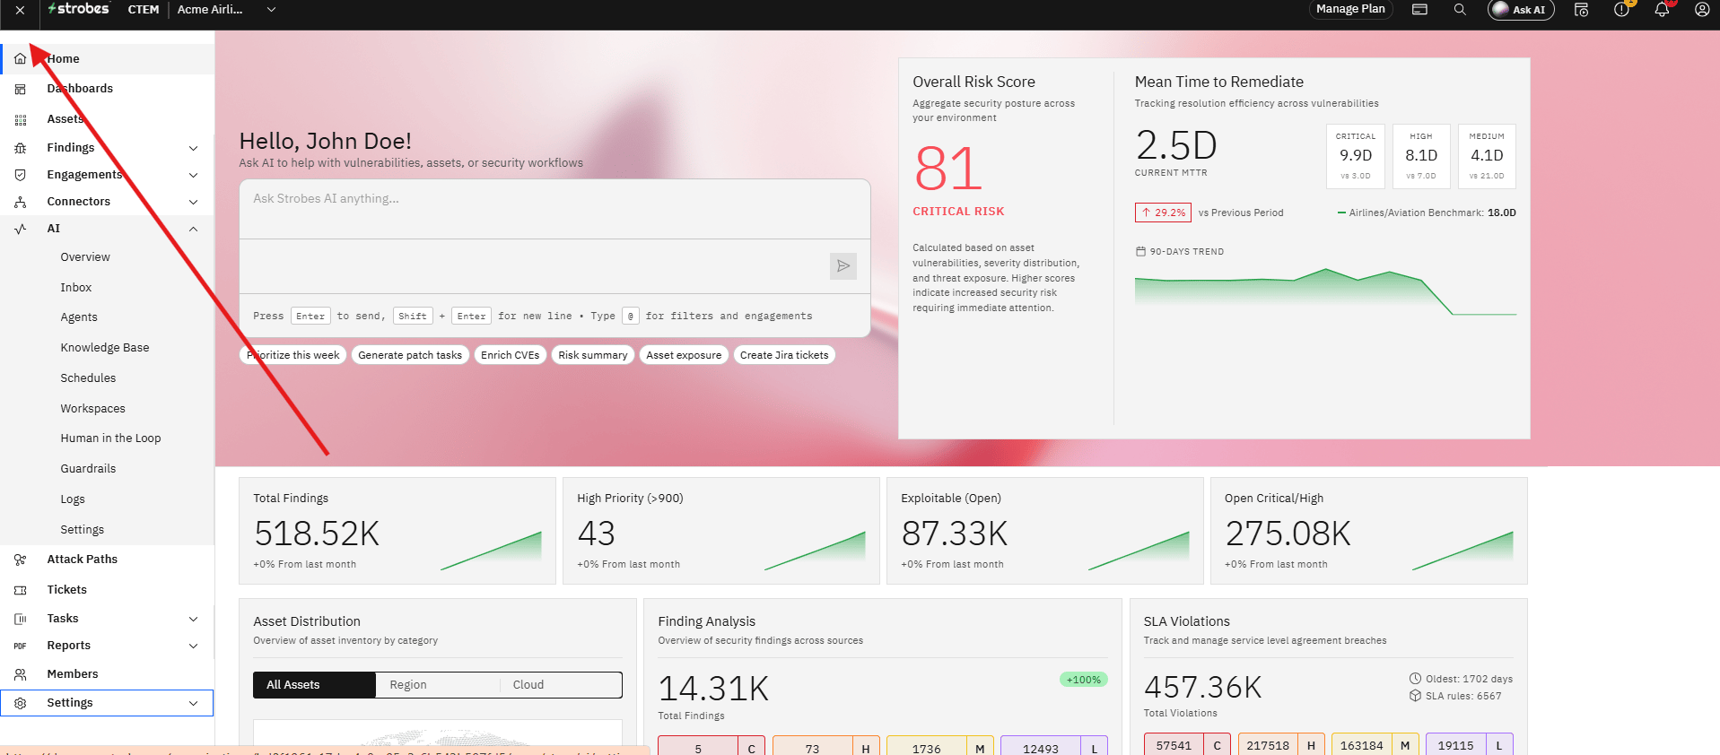Open AI Workspaces
The width and height of the screenshot is (1720, 755).
point(93,409)
